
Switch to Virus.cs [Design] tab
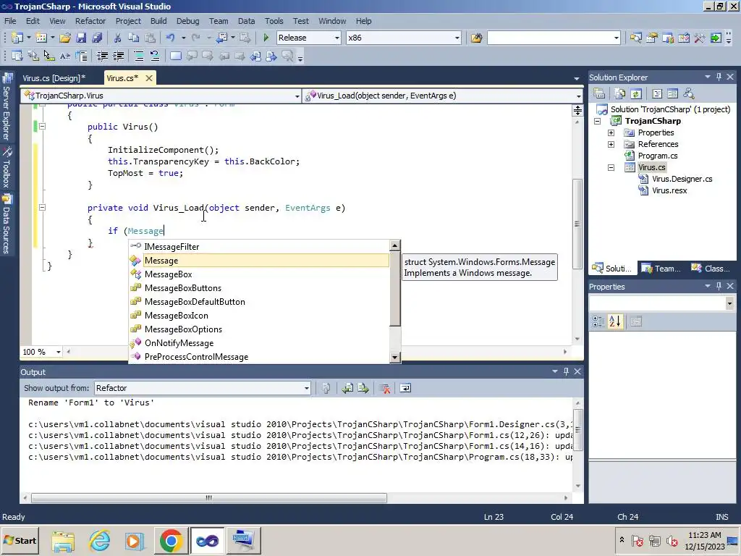tap(54, 78)
